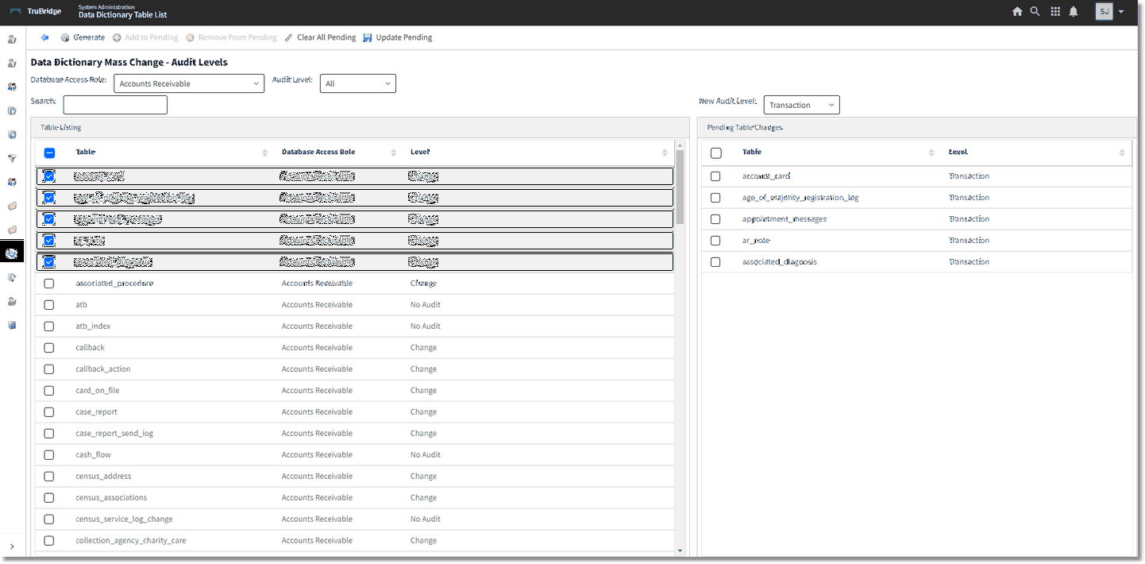This screenshot has width=1145, height=564.
Task: Check the associated_procedure row checkbox
Action: (x=49, y=284)
